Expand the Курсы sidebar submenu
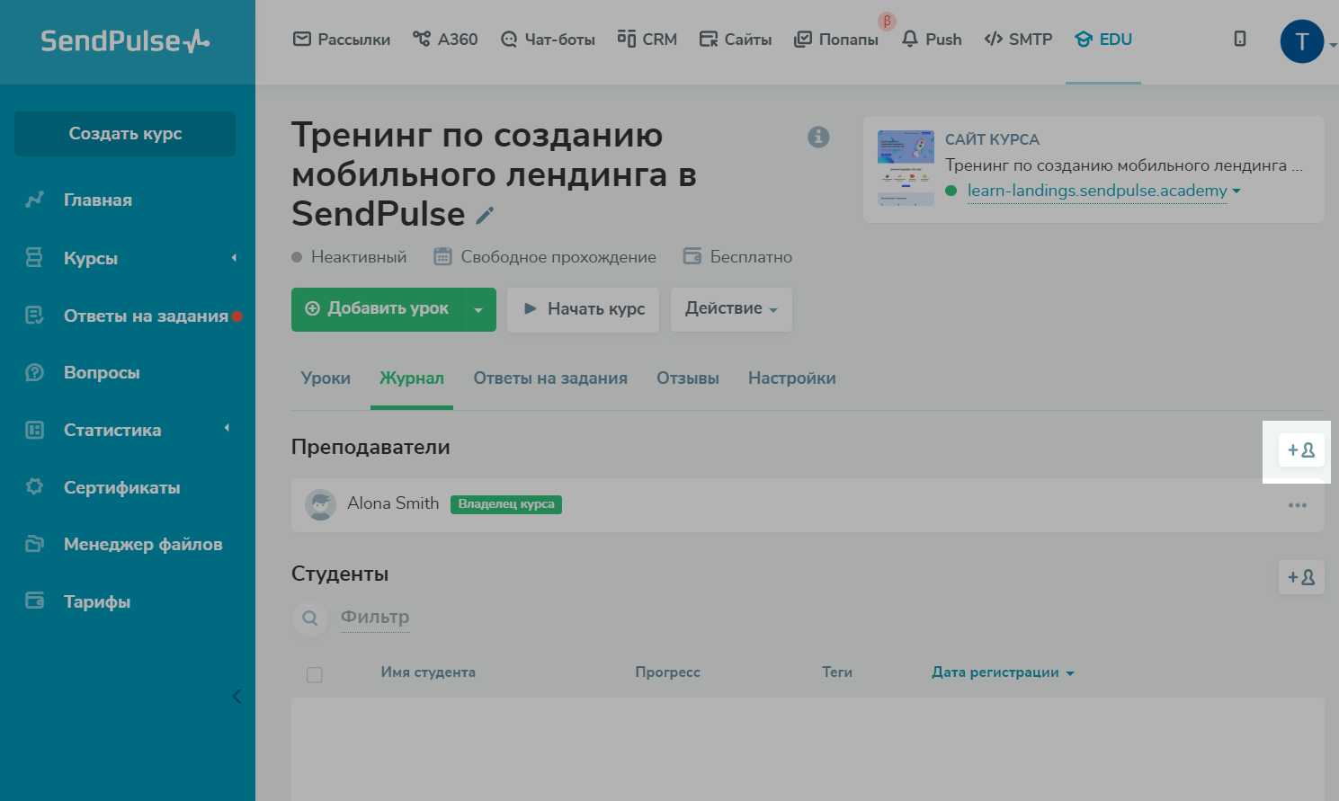Image resolution: width=1339 pixels, height=801 pixels. [x=234, y=258]
